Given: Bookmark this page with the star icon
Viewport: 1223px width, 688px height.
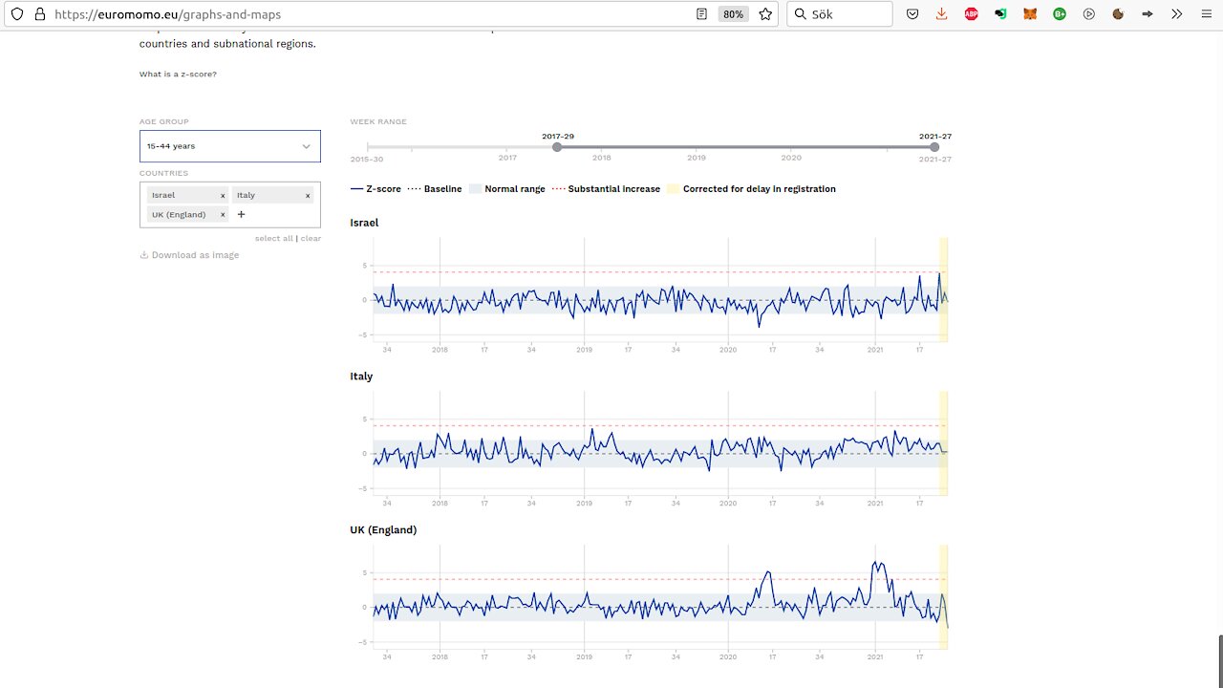Looking at the screenshot, I should pyautogui.click(x=765, y=14).
